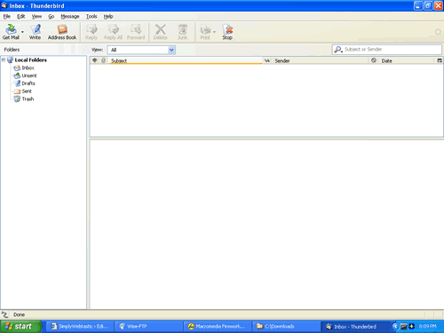Viewport: 444px width, 333px height.
Task: Click the online status icon in status bar
Action: (x=4, y=314)
